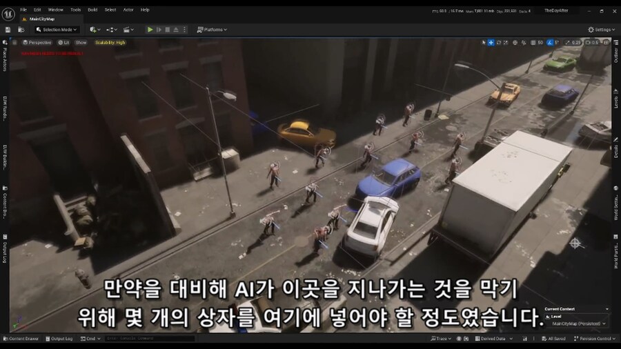The height and width of the screenshot is (349, 621).
Task: Open the Place Actors left sidebar tab
Action: tap(5, 56)
